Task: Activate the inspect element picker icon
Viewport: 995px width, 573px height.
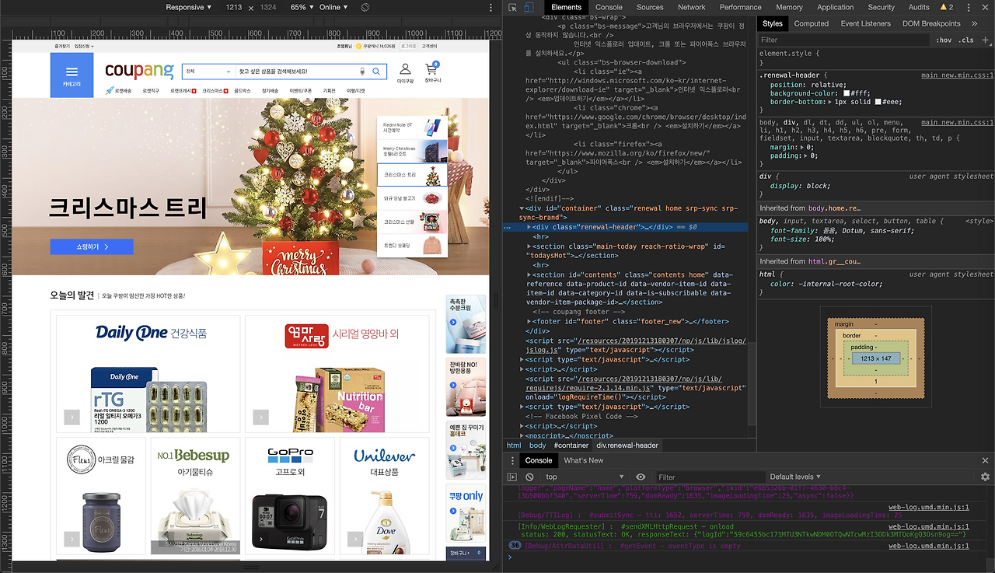Action: [514, 7]
